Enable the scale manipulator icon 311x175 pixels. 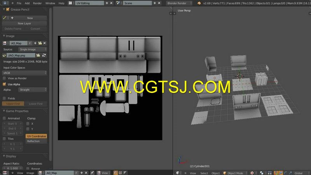tap(290, 173)
